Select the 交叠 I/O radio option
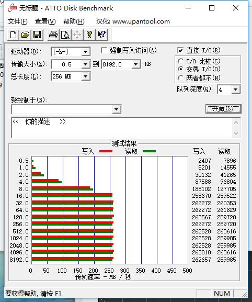 (180, 69)
